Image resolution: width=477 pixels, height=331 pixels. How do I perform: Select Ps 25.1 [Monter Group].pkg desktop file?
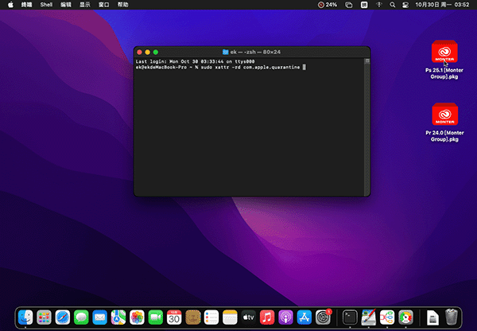(444, 60)
